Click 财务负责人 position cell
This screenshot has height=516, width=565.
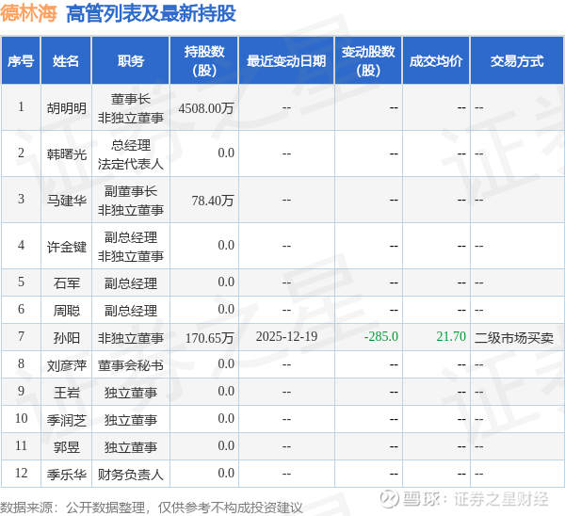tap(131, 475)
